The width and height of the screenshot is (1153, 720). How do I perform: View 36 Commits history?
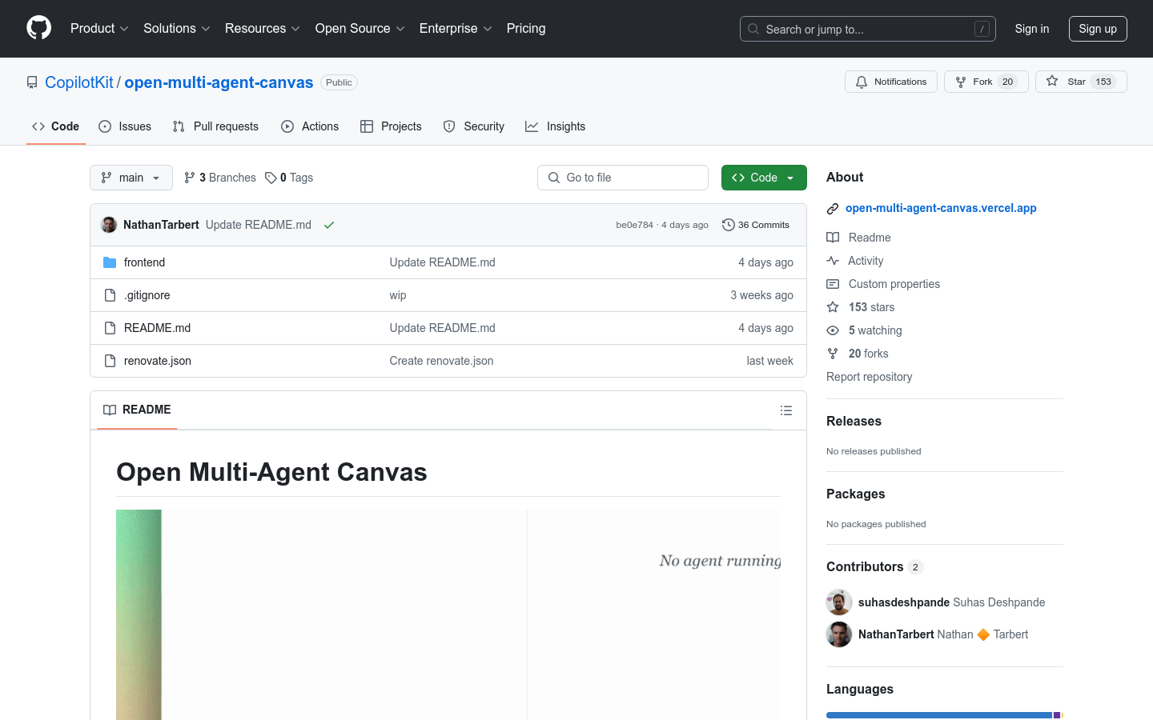(x=755, y=225)
